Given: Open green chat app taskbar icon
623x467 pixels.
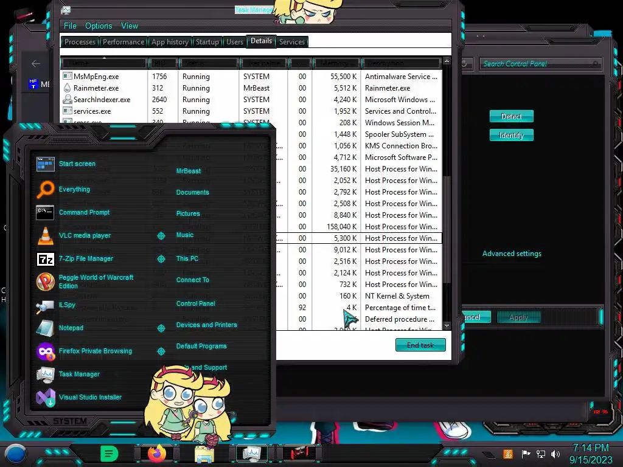Looking at the screenshot, I should [x=110, y=453].
